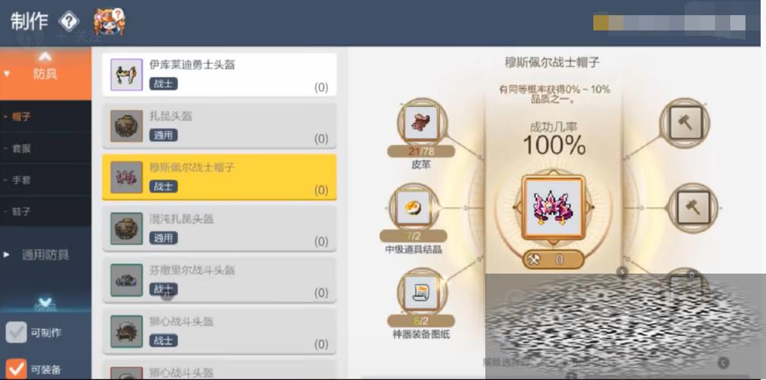Expand the 通用防具 category

pyautogui.click(x=46, y=255)
